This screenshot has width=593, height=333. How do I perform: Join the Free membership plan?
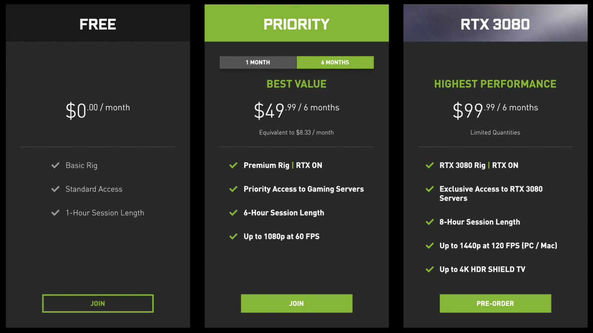coord(98,303)
